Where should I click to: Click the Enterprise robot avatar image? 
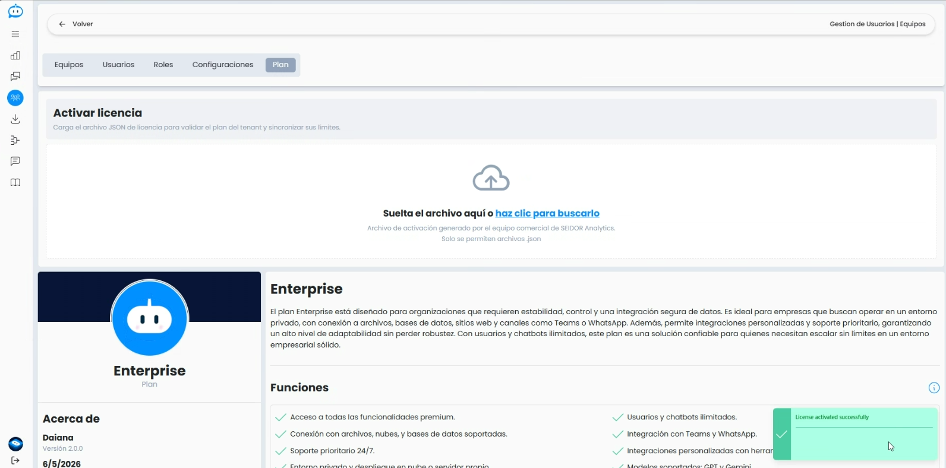(x=150, y=318)
